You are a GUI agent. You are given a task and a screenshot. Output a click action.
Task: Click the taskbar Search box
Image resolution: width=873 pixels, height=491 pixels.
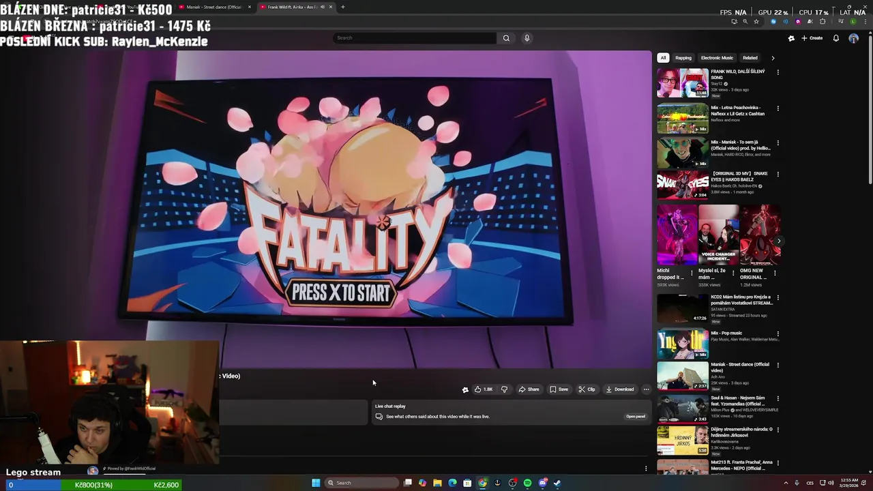point(361,483)
